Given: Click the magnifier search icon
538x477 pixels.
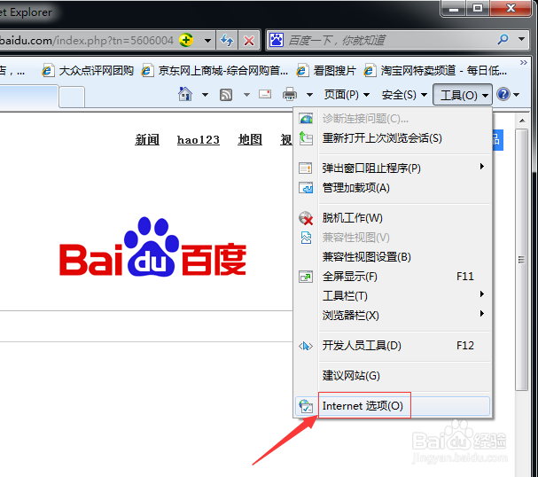Looking at the screenshot, I should tap(503, 40).
